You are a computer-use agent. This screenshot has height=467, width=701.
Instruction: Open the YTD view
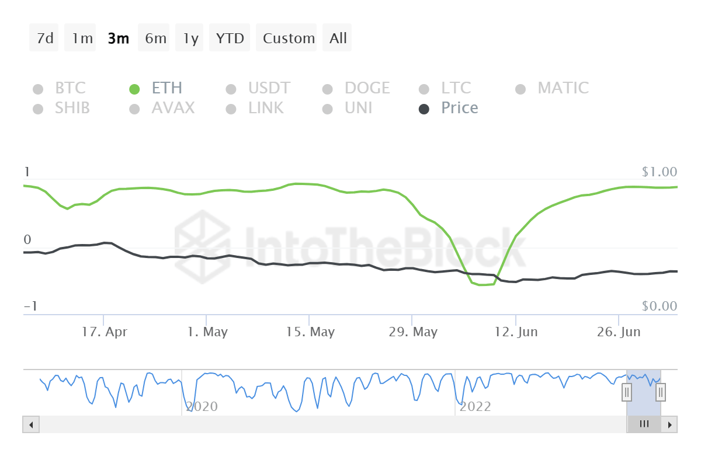230,37
